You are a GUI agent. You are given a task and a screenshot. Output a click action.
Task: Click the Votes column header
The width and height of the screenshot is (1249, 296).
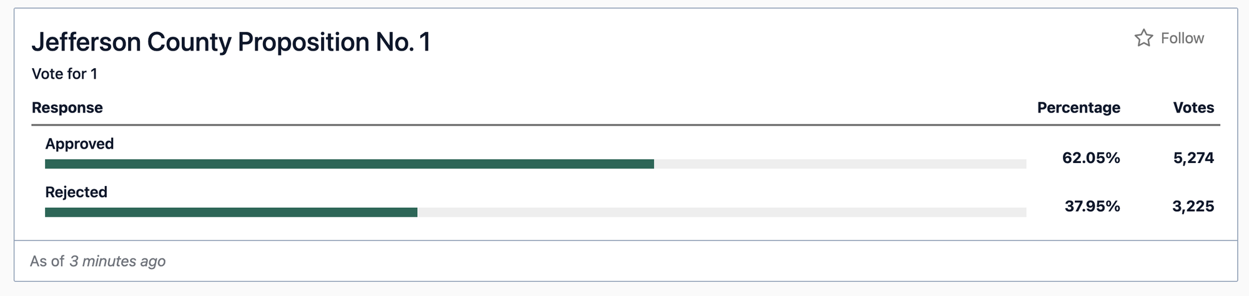(x=1193, y=107)
